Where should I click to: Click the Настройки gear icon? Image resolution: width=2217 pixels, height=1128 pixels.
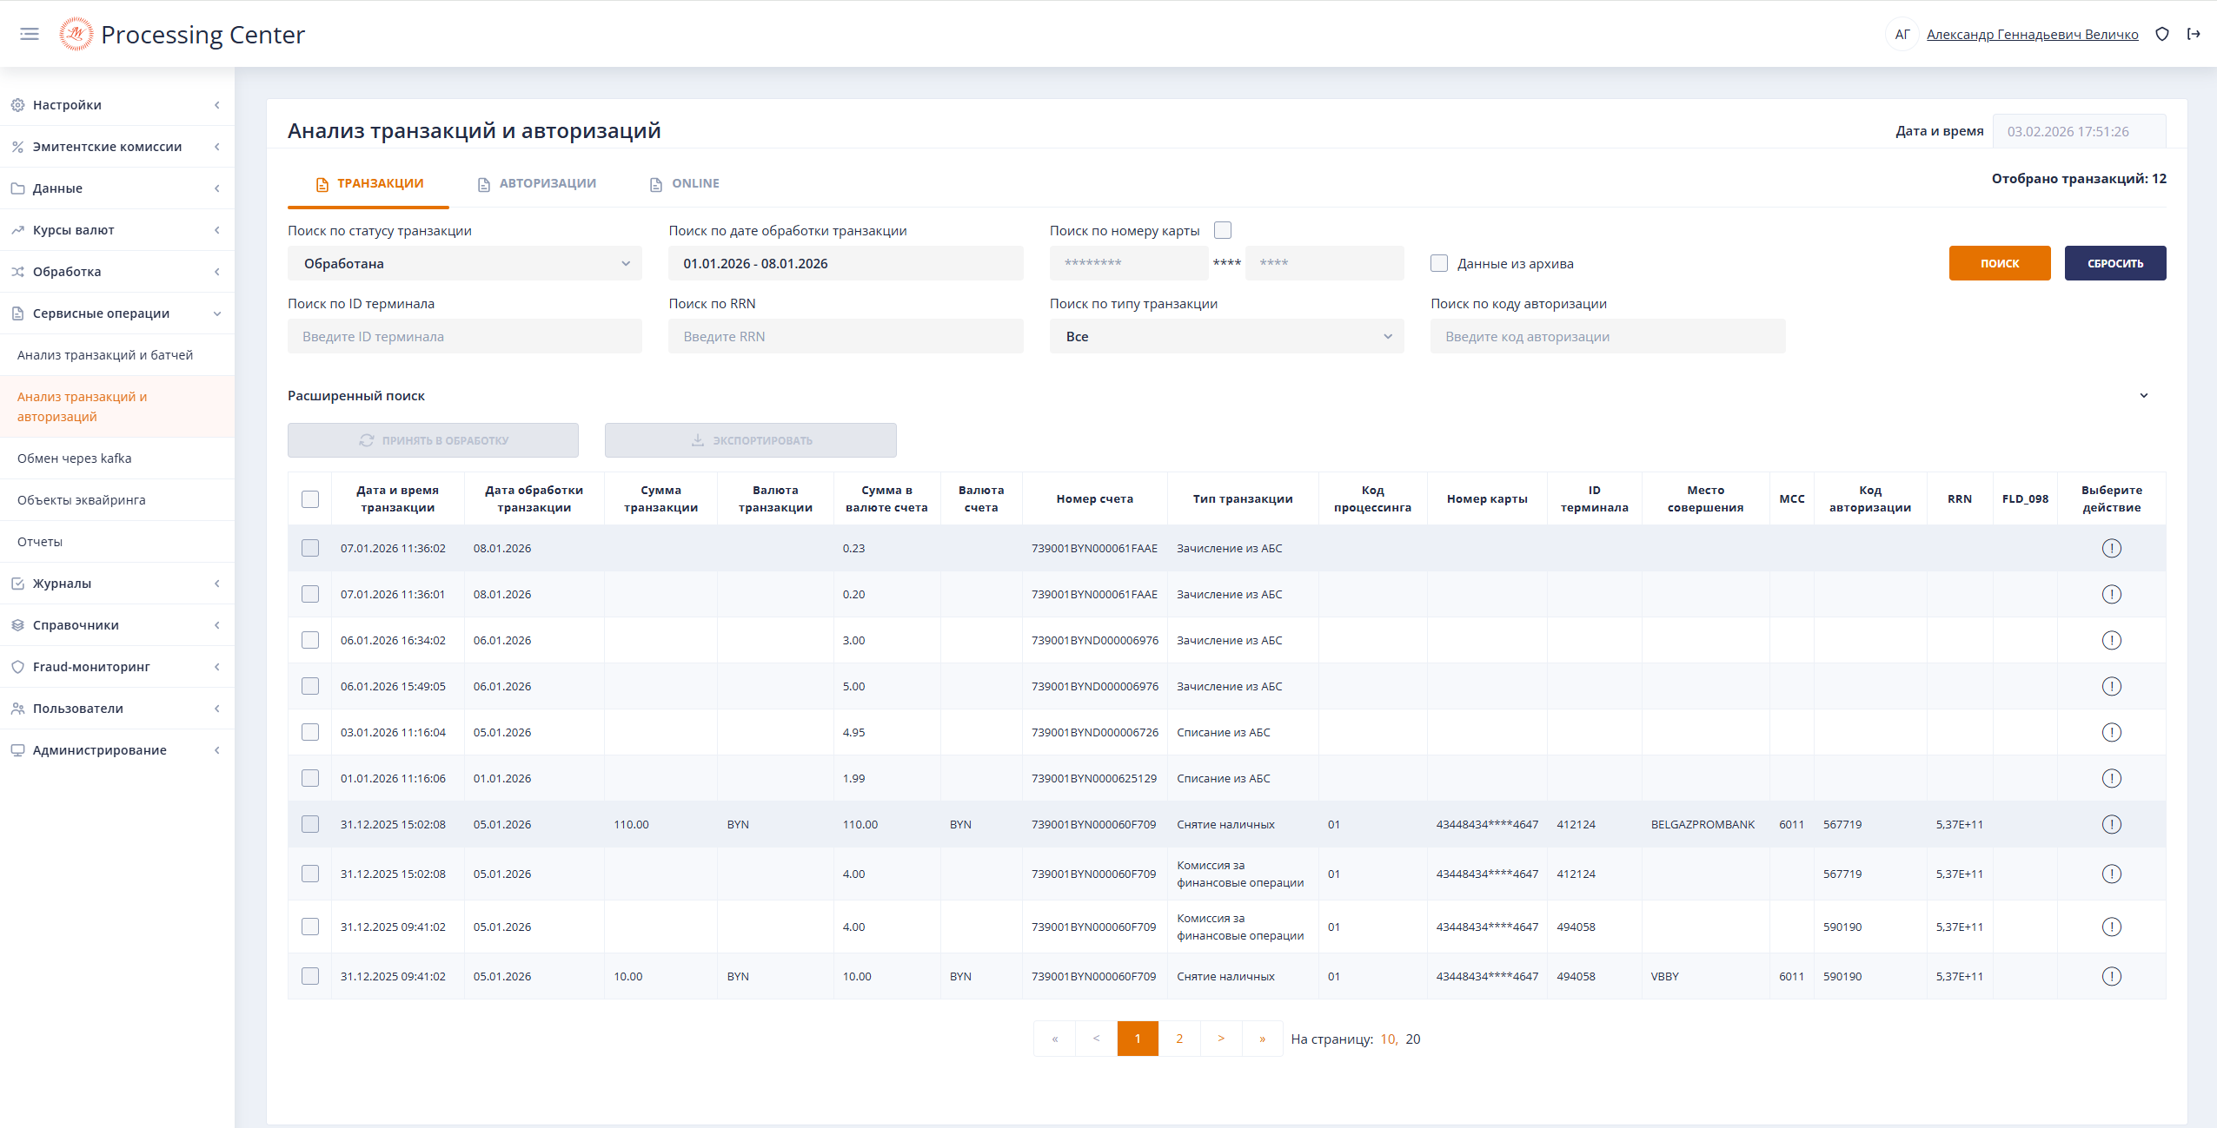(17, 105)
